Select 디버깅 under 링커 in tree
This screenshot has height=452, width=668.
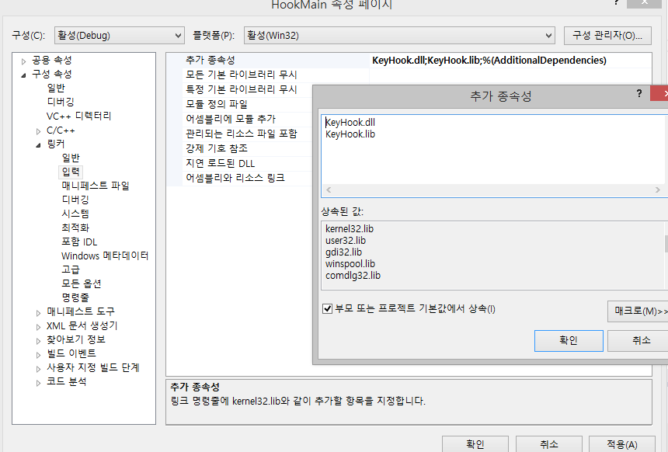click(x=75, y=200)
